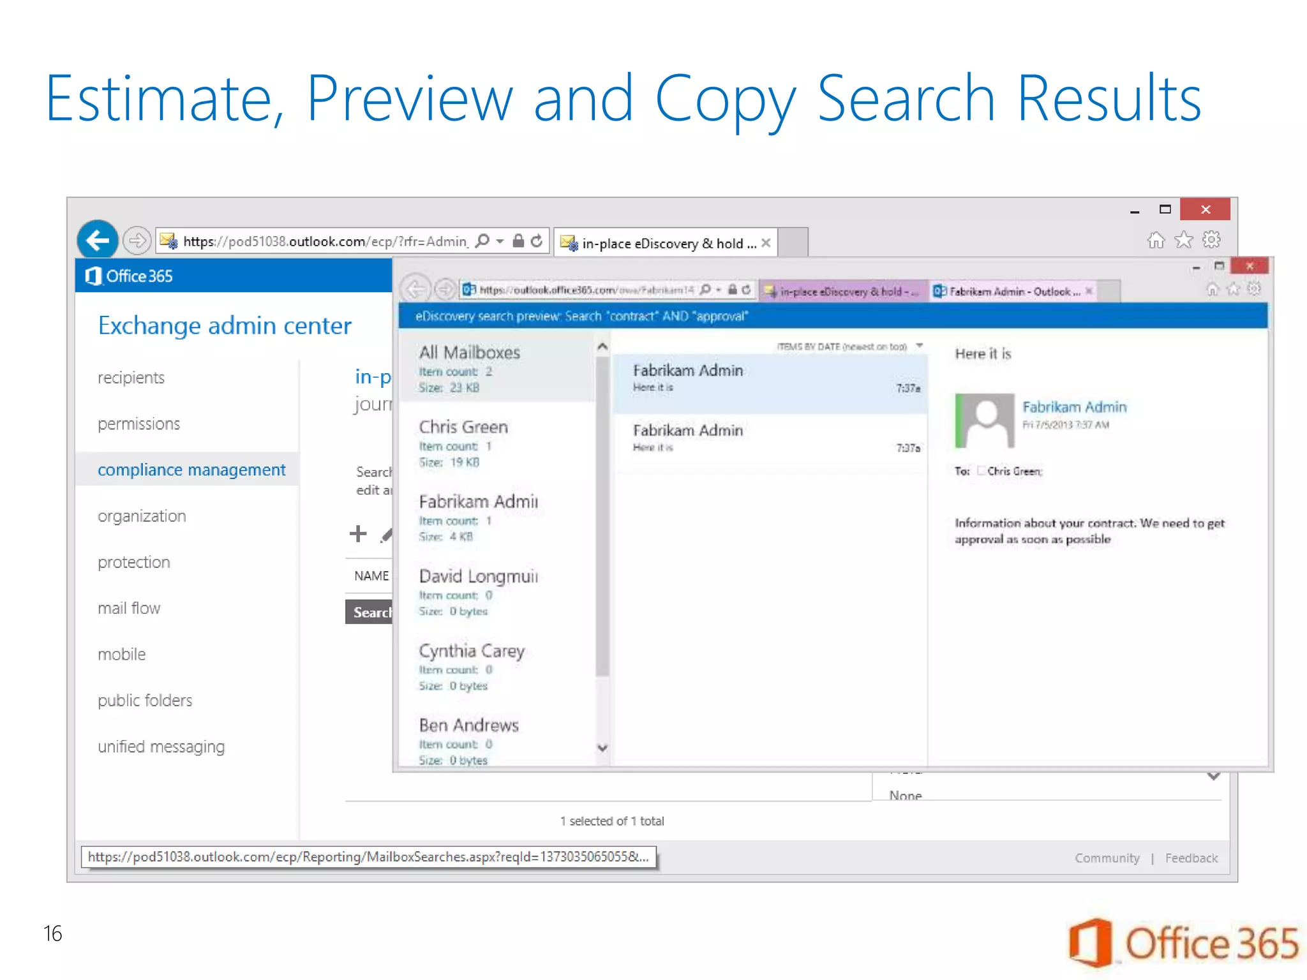1307x980 pixels.
Task: Click the back arrow in the preview window
Action: tap(415, 289)
